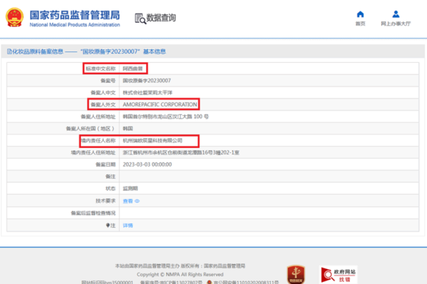
Task: Open the 详情 details link
Action: click(127, 225)
